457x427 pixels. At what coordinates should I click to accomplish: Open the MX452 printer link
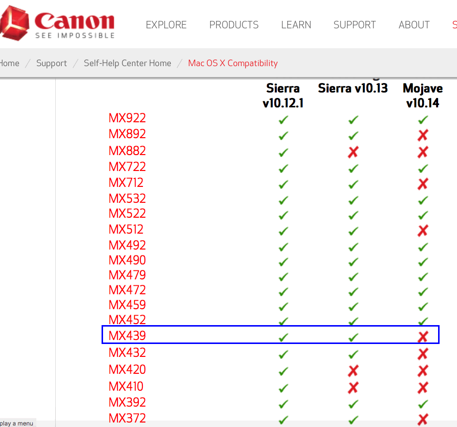127,320
